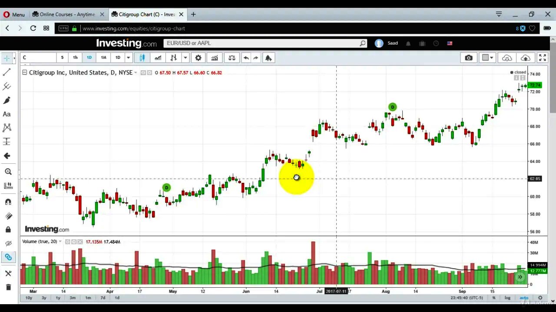
Task: Load saved chart layout cloud icon
Action: pos(507,58)
